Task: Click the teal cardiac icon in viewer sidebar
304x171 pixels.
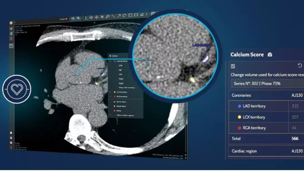Action: pos(11,34)
